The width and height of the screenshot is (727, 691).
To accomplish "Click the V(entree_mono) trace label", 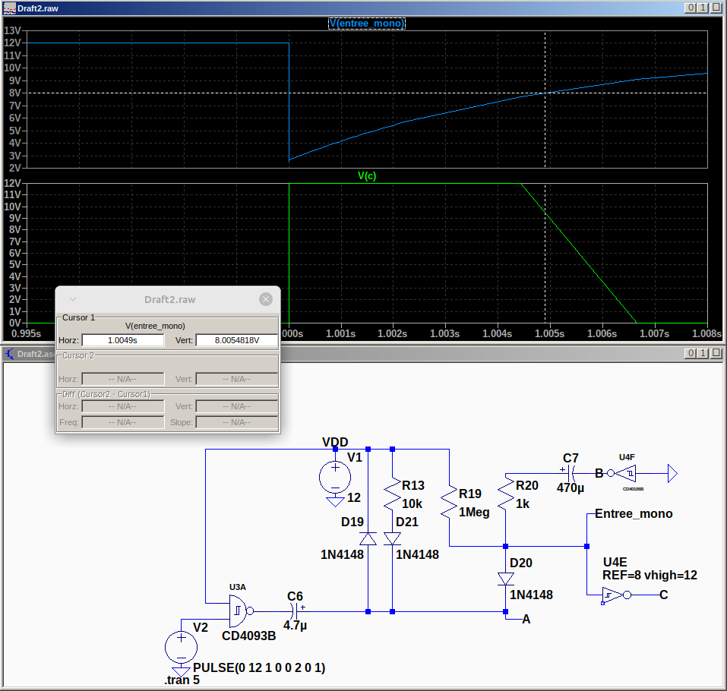I will 367,24.
